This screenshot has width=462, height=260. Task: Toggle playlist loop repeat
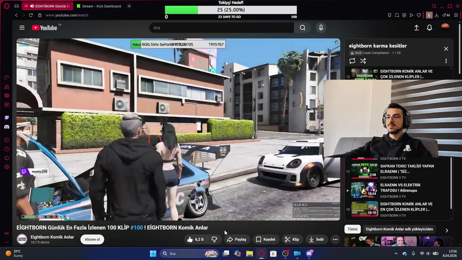pyautogui.click(x=352, y=61)
